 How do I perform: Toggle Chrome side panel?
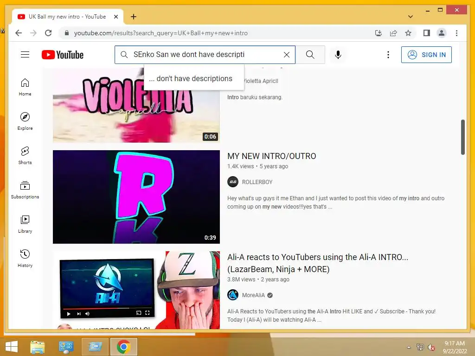(x=427, y=33)
